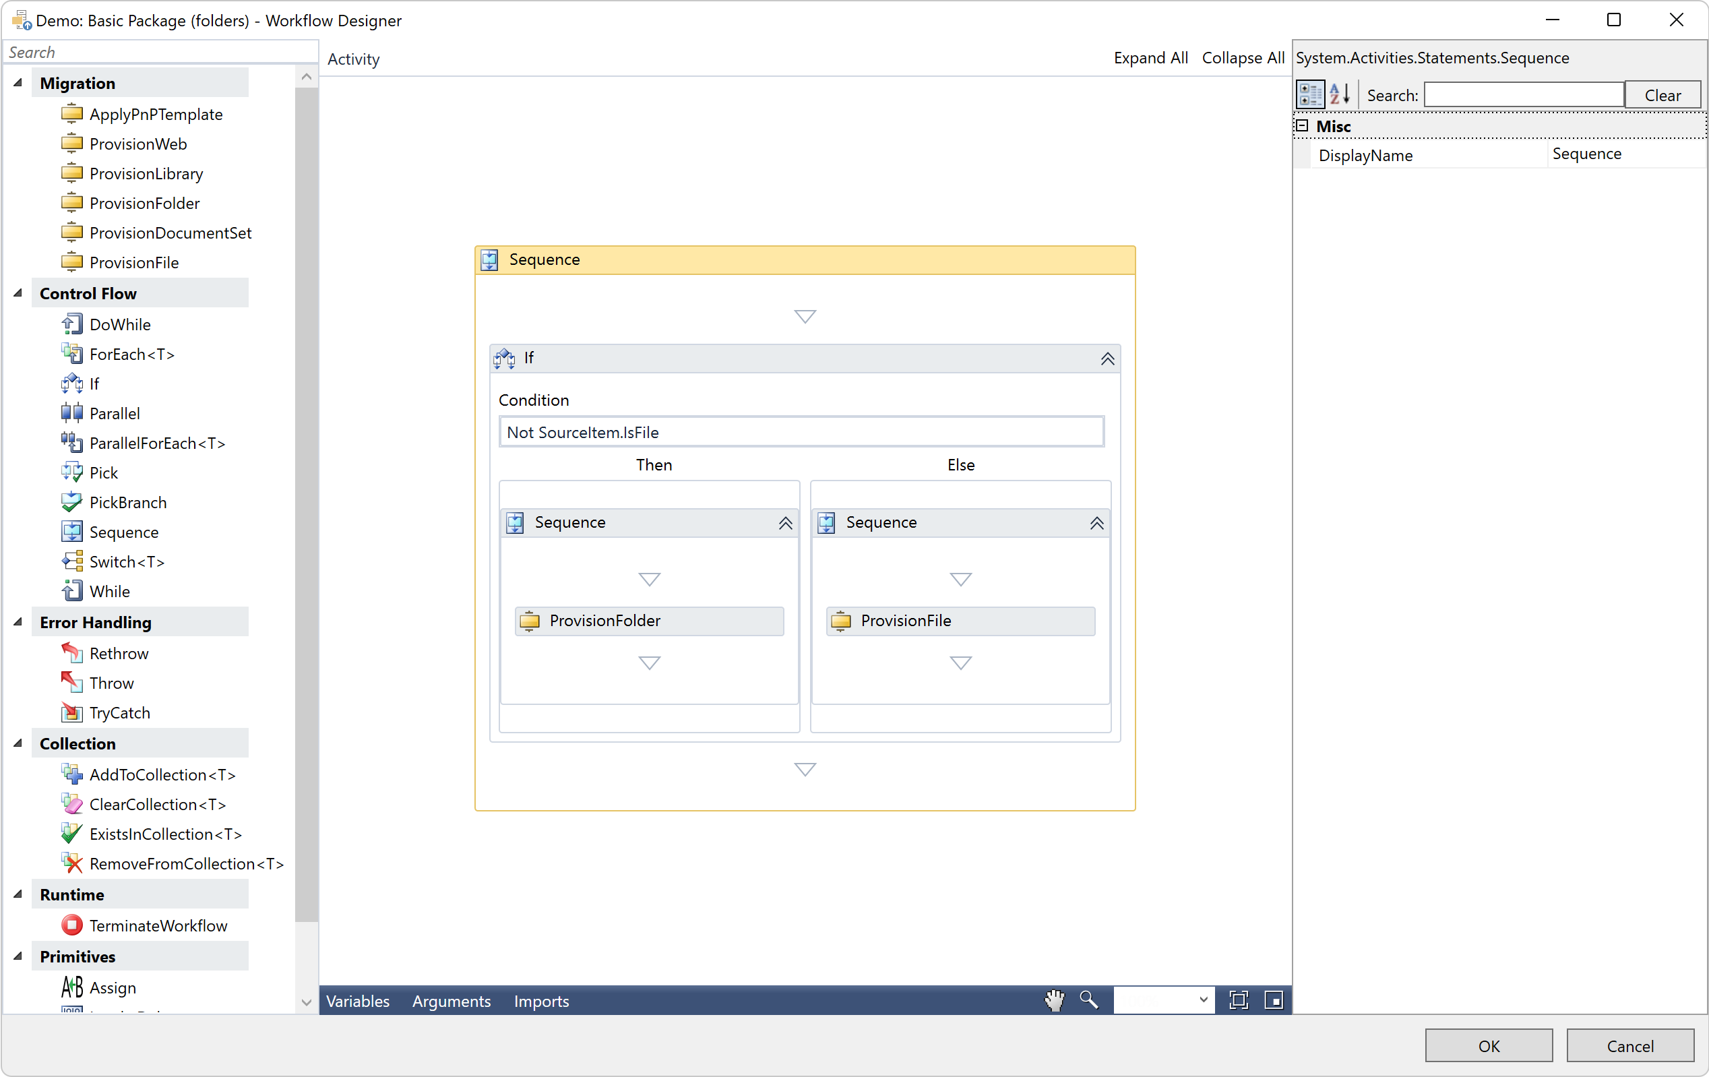The height and width of the screenshot is (1077, 1709).
Task: Sort properties alphabetically in the property grid
Action: pyautogui.click(x=1340, y=94)
